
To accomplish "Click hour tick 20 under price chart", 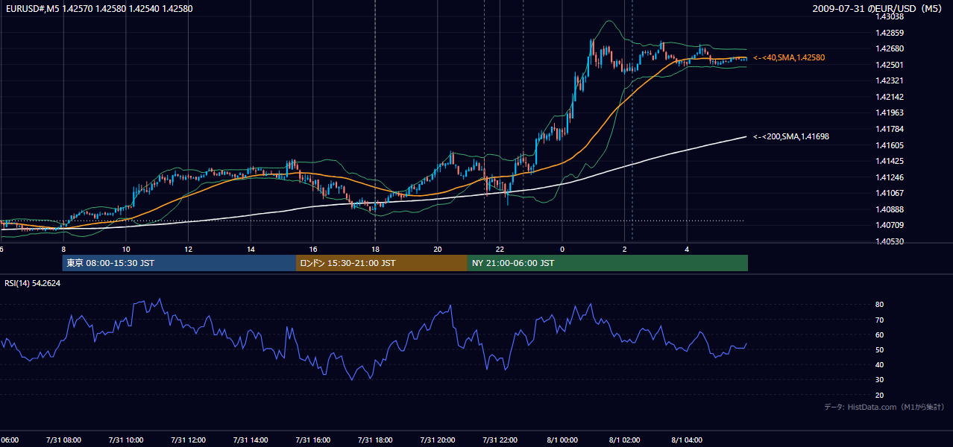I will click(x=438, y=249).
